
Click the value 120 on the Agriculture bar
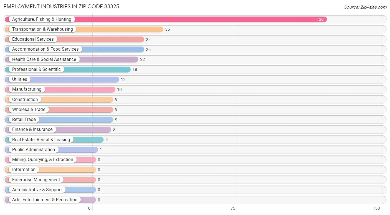(320, 19)
